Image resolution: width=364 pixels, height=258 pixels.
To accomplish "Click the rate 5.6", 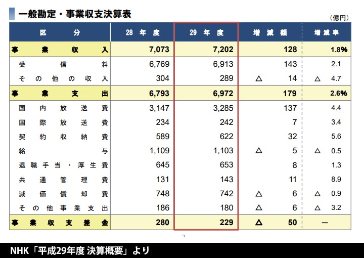I will [336, 136].
